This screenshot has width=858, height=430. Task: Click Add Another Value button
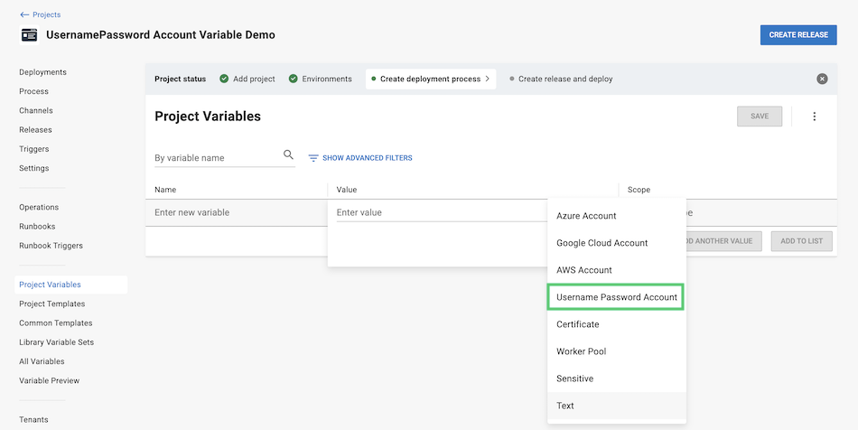723,240
